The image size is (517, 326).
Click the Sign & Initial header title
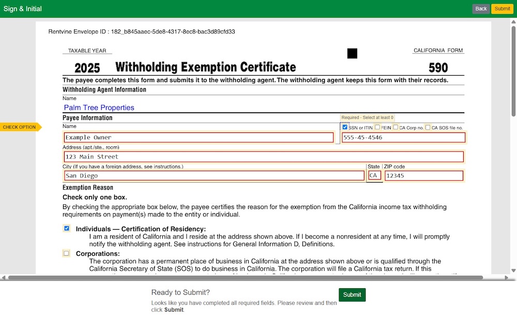23,9
